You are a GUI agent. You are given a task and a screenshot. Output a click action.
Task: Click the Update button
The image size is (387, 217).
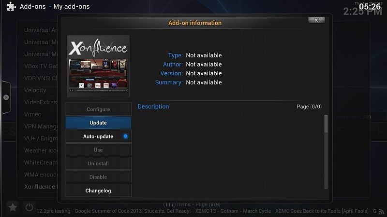[x=98, y=123]
